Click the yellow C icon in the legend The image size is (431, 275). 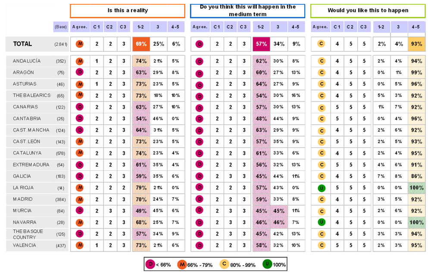click(x=224, y=264)
